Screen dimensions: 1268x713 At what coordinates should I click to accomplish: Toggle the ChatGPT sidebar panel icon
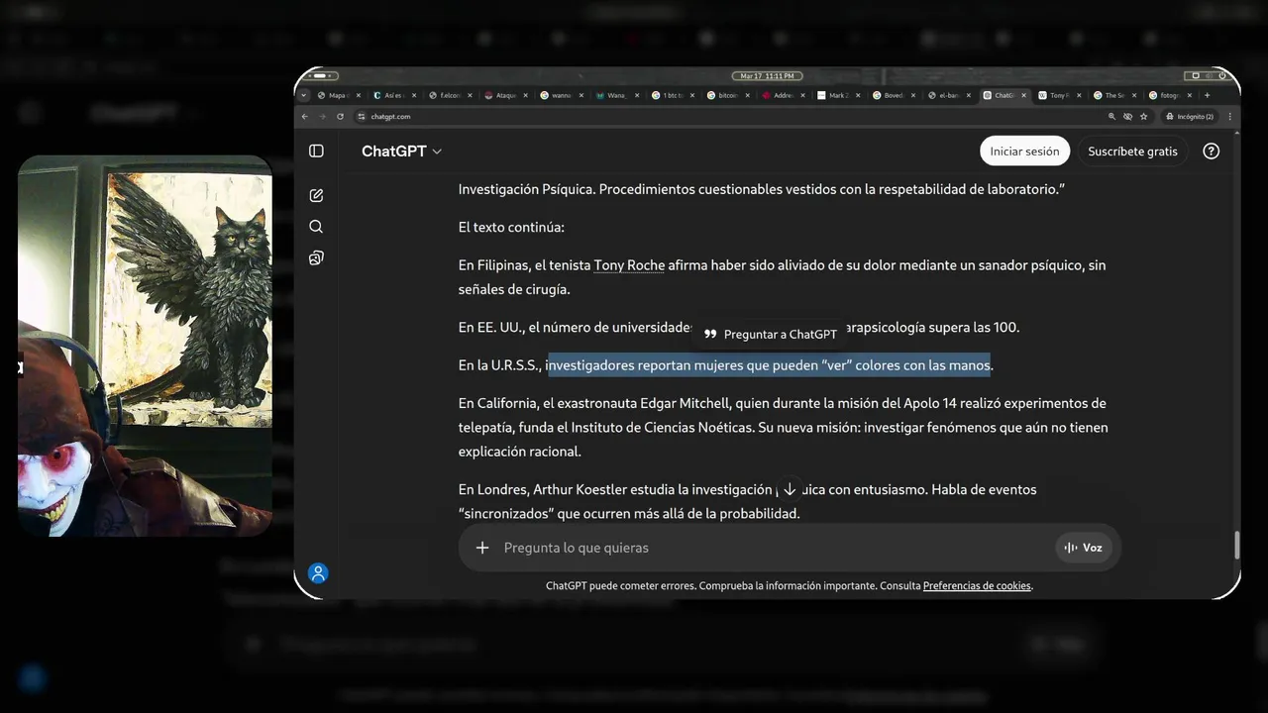pyautogui.click(x=316, y=151)
